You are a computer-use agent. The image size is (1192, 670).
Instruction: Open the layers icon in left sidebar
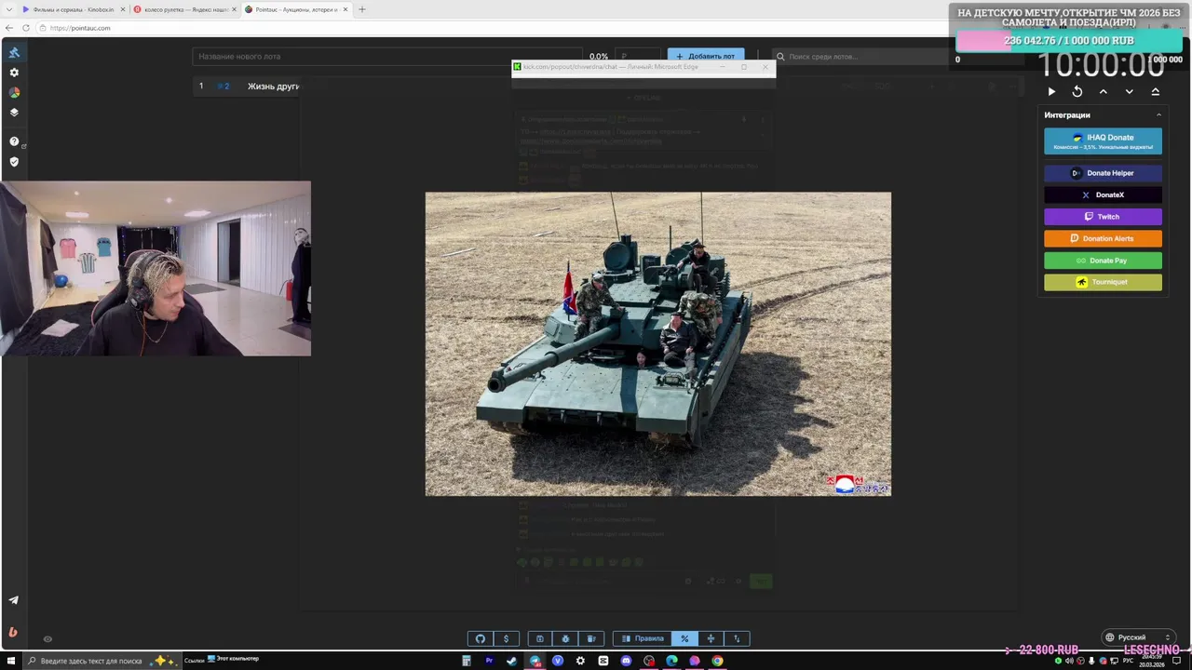pos(14,113)
